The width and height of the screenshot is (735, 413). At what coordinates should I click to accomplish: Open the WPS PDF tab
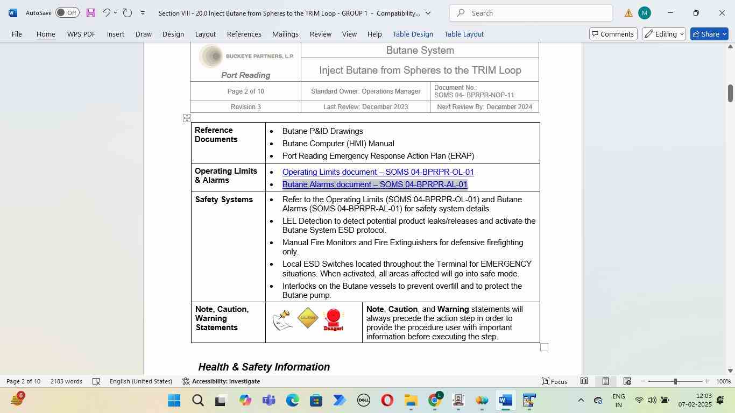pyautogui.click(x=81, y=34)
